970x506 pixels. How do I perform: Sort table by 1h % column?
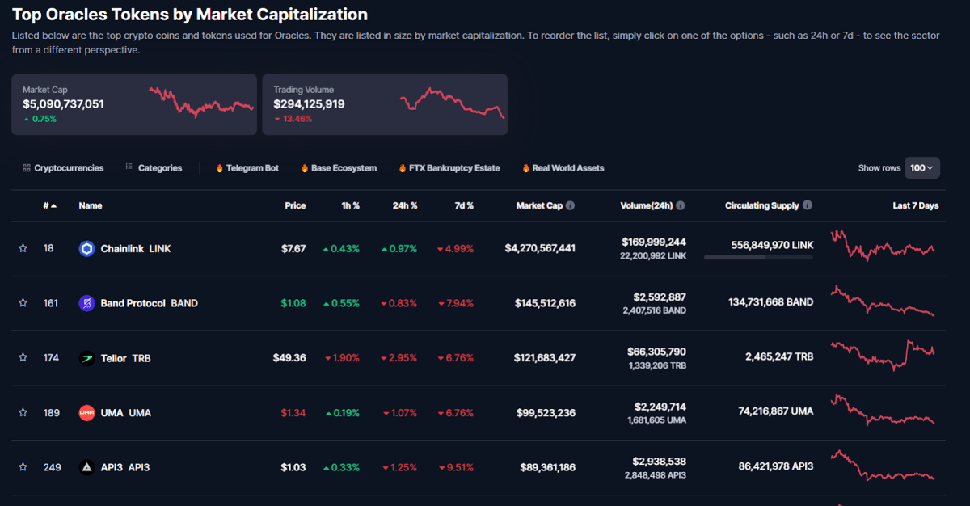[350, 205]
